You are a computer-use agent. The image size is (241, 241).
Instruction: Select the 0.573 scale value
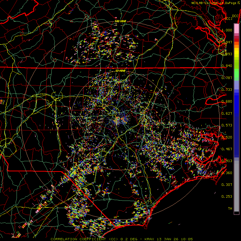pos(227,125)
